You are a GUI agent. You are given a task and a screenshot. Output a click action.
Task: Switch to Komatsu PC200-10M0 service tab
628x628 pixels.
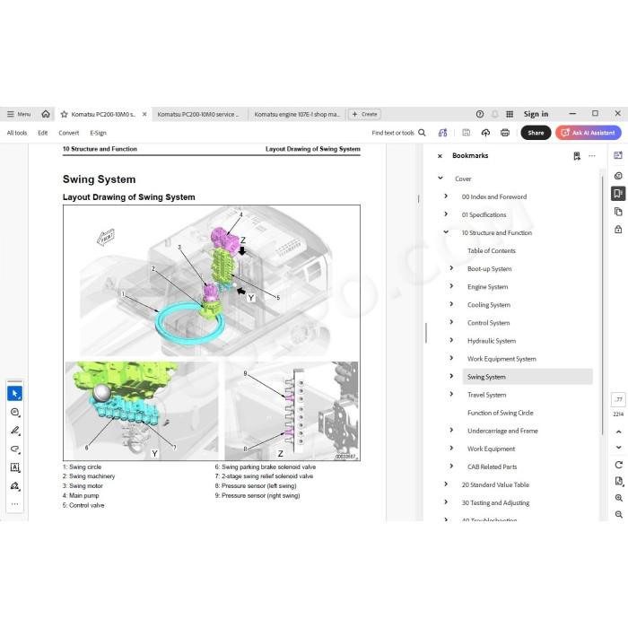point(198,114)
